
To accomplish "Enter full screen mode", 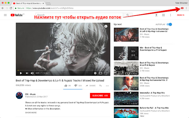I will pos(106,73).
